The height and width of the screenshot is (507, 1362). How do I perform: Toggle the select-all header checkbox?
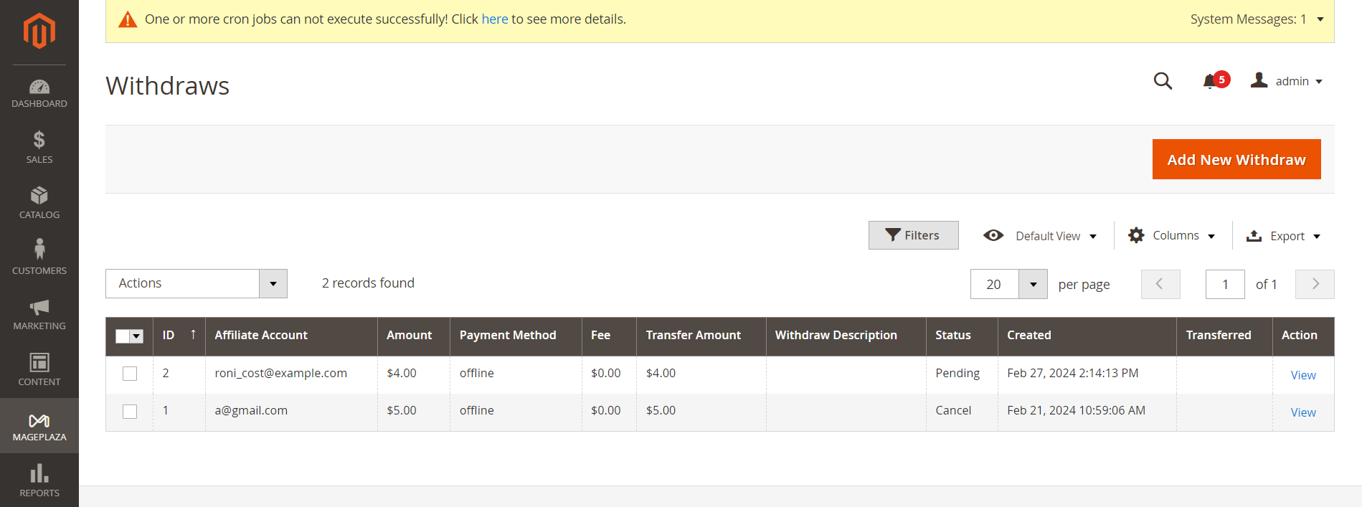123,336
